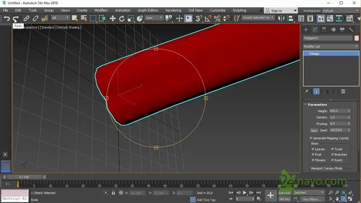This screenshot has width=361, height=203.
Task: Activate the Select Object tool
Action: [74, 19]
